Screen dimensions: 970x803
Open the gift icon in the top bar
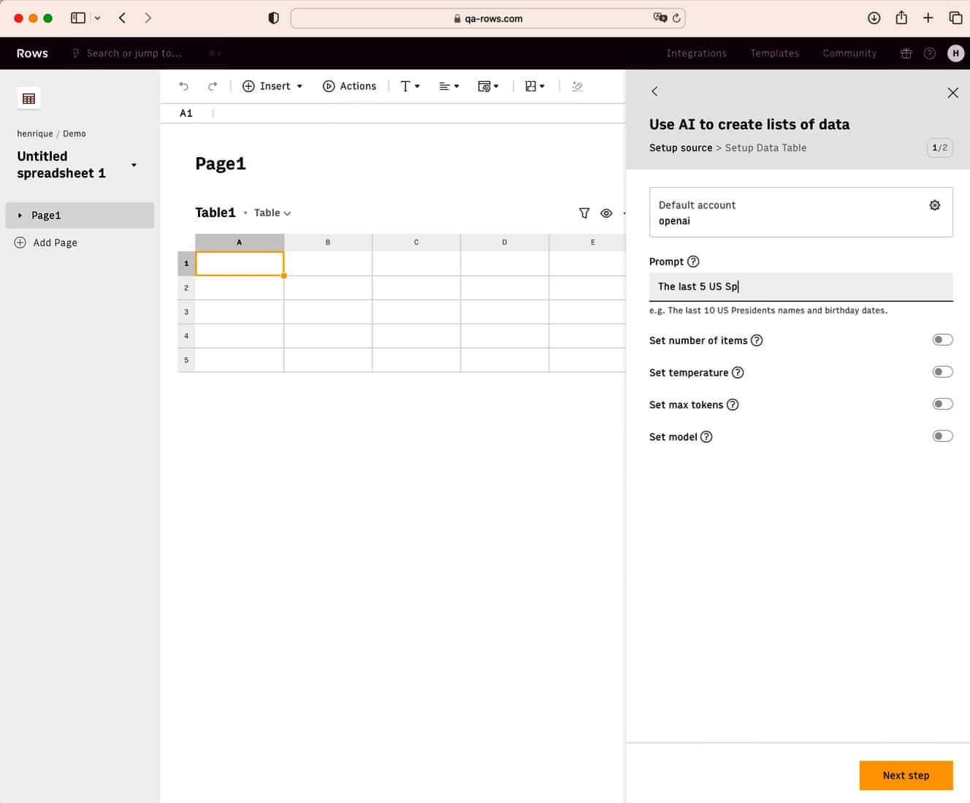(906, 53)
